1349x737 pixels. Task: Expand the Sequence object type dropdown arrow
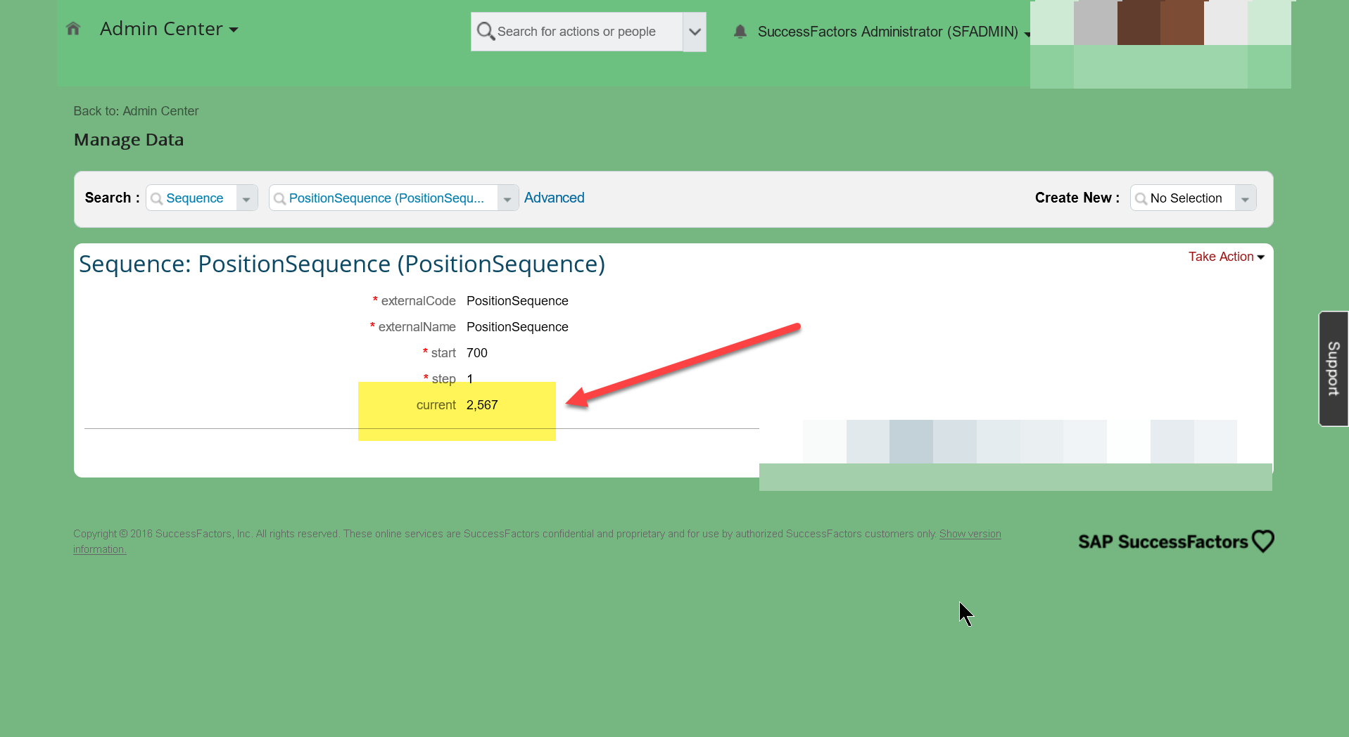pyautogui.click(x=246, y=198)
